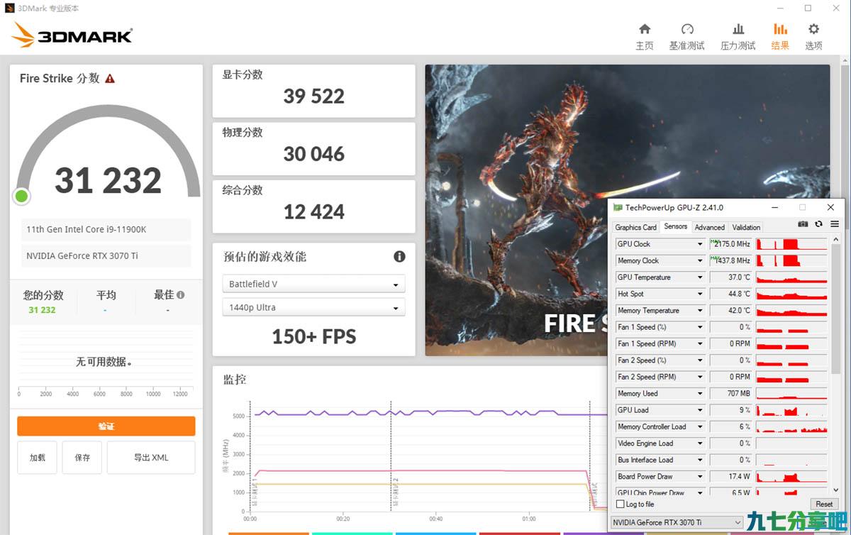The width and height of the screenshot is (851, 535).
Task: Click the green score indicator dot on gauge
Action: [21, 197]
